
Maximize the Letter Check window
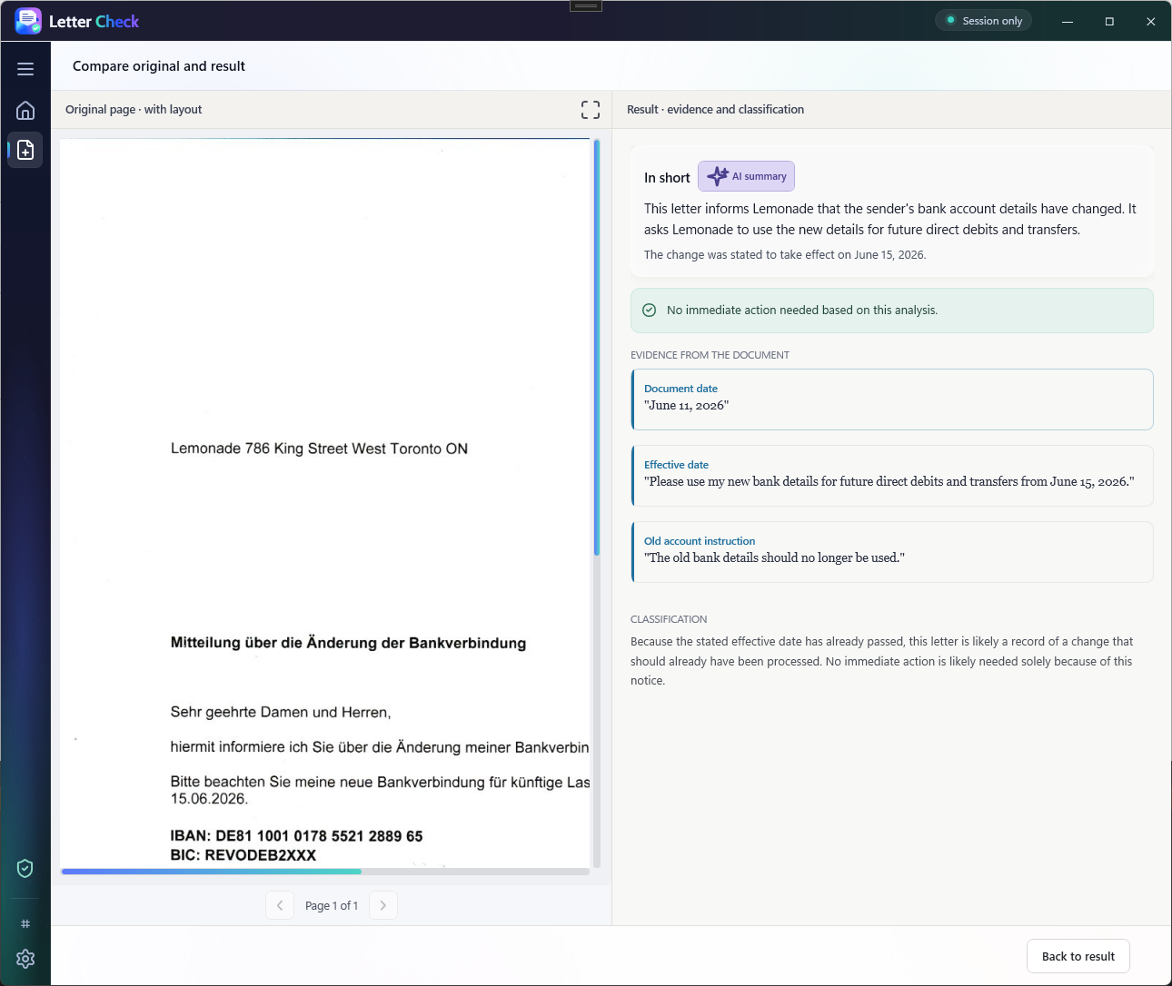(x=1109, y=21)
